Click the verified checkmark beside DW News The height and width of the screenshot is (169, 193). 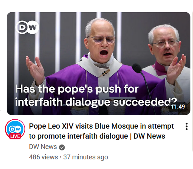coord(62,147)
